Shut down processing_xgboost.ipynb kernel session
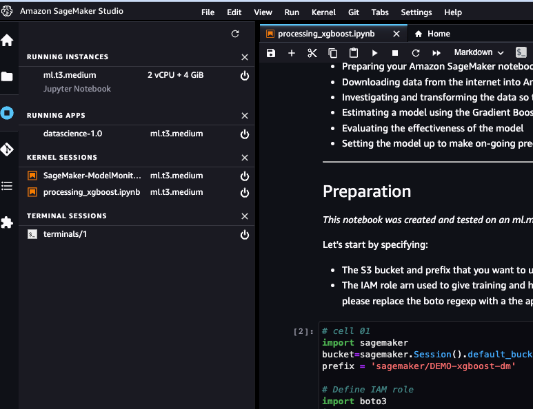 tap(245, 193)
